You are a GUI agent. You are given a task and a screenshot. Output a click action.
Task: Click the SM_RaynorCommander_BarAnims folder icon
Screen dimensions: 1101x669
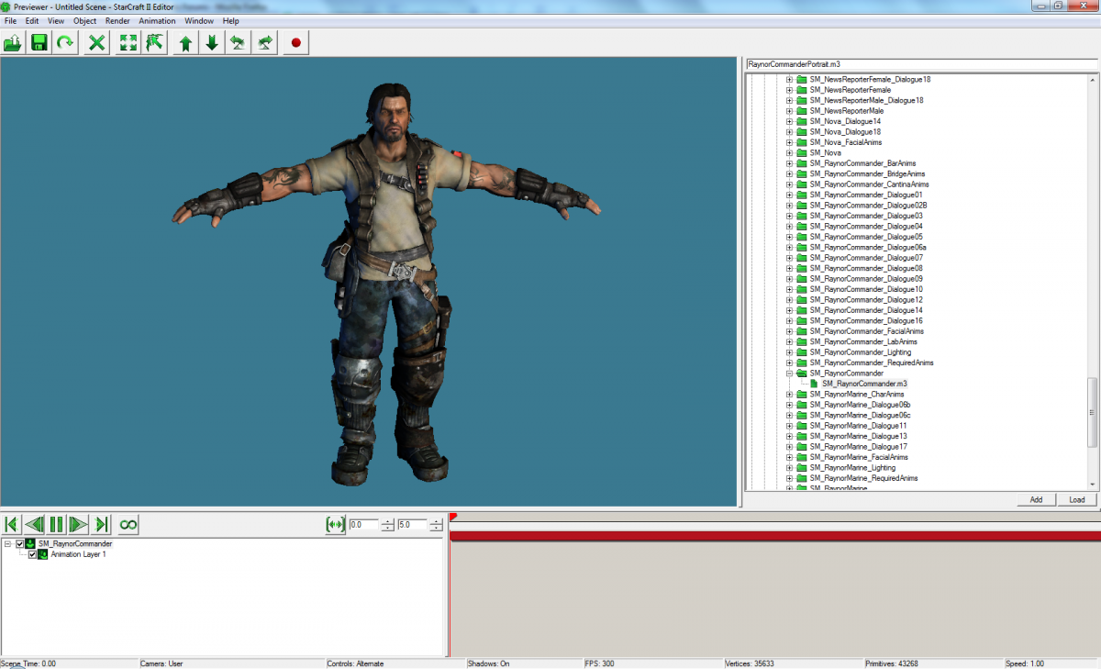tap(802, 163)
